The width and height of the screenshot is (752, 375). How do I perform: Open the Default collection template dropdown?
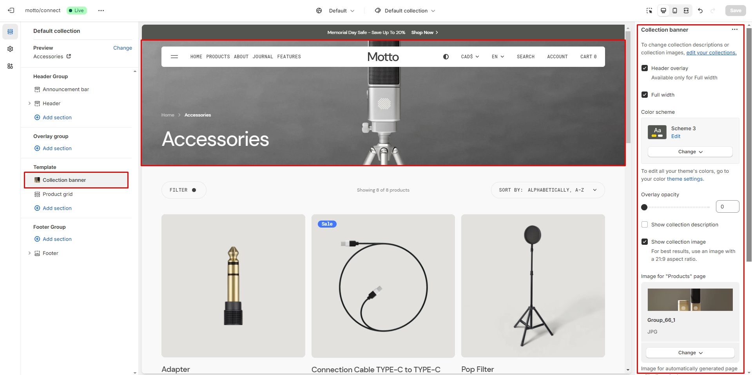[405, 11]
